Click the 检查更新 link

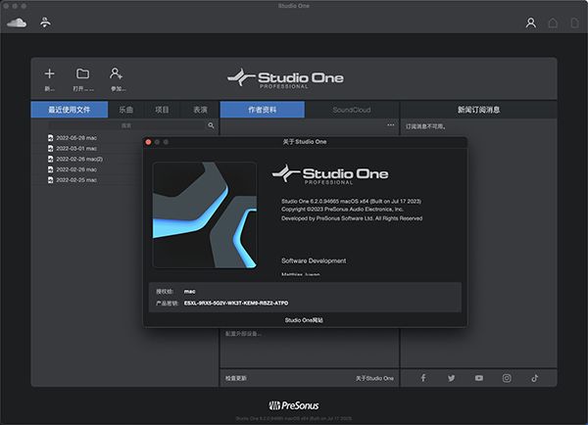coord(236,378)
